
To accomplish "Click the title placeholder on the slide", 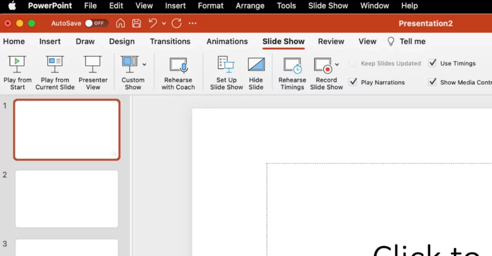I will point(380,209).
